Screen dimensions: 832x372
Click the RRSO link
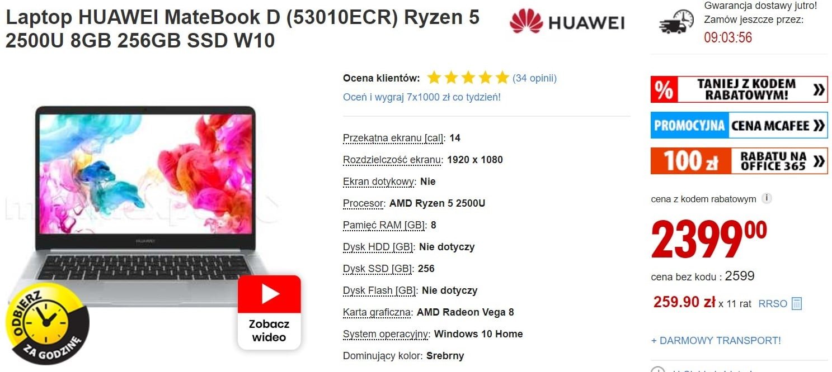pyautogui.click(x=773, y=304)
